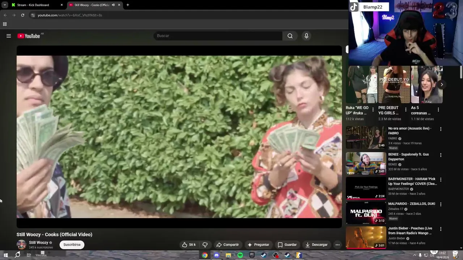Focus the Buscar search field
Viewport: 463px width, 260px height.
click(218, 36)
